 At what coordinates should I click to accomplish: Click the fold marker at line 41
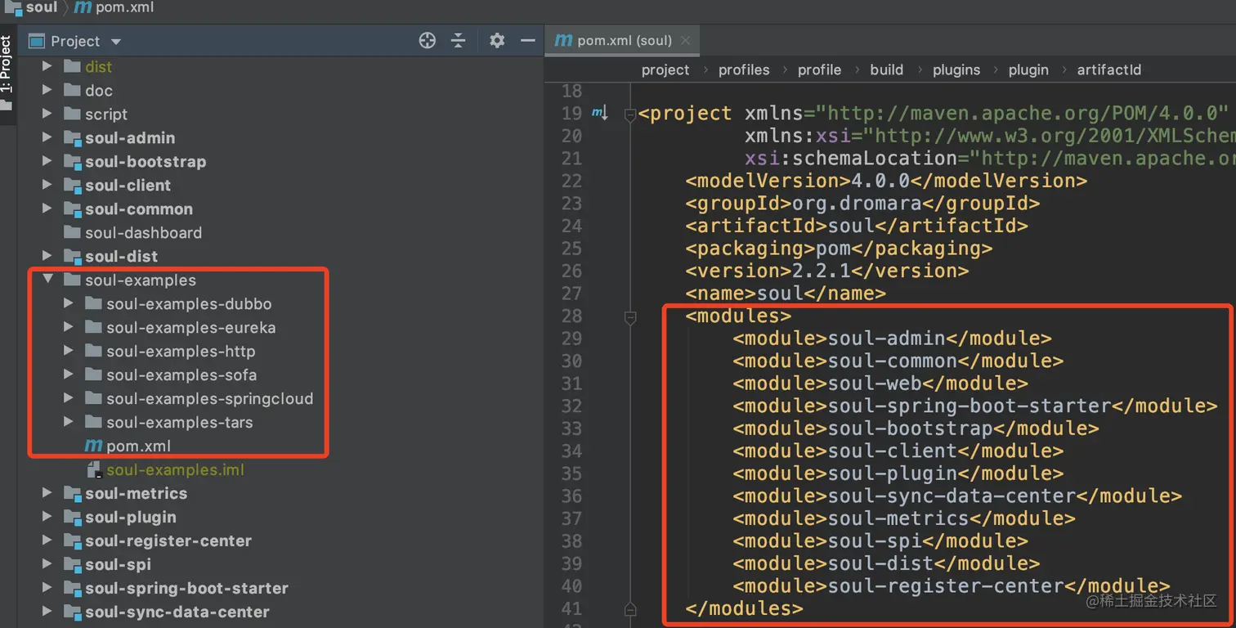click(629, 609)
